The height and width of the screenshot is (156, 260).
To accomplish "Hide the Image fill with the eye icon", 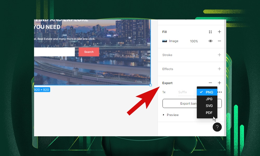I will pos(210,41).
